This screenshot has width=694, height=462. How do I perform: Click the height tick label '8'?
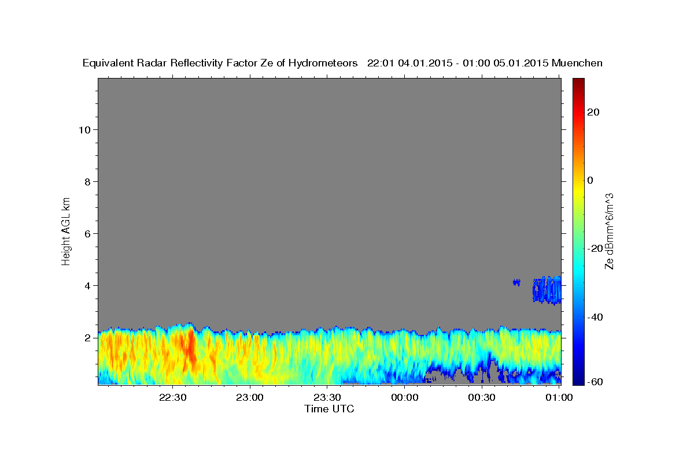tap(87, 181)
